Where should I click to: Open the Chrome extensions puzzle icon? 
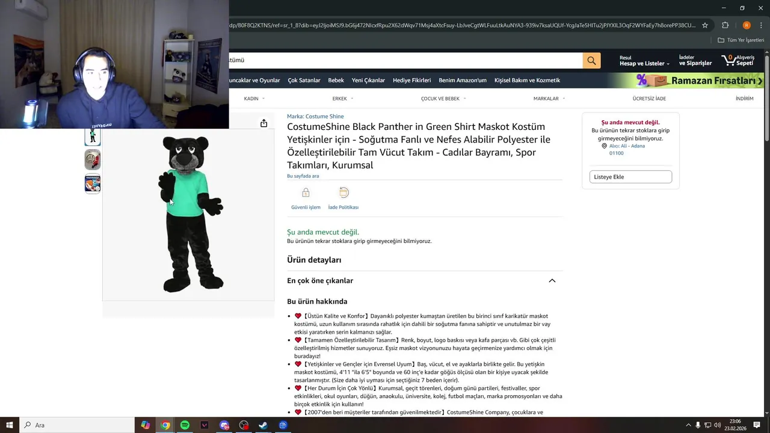725,25
